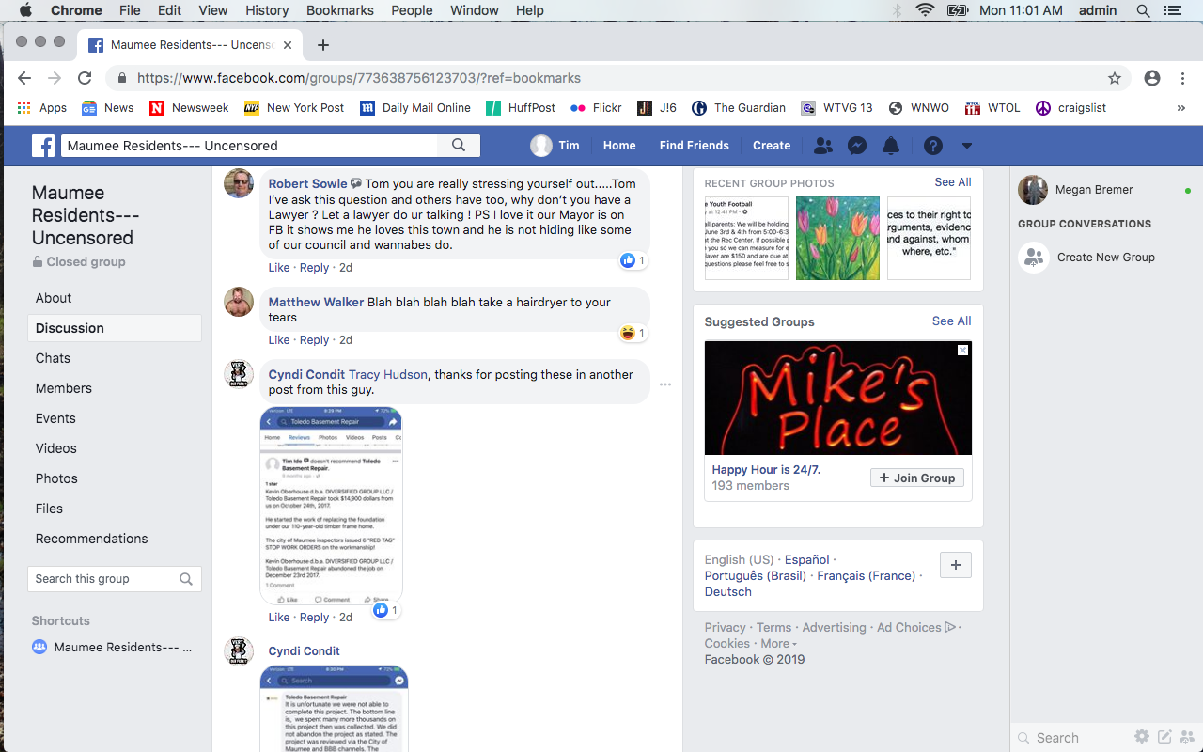This screenshot has height=752, width=1203.
Task: Reload the page in Chrome
Action: pyautogui.click(x=85, y=78)
